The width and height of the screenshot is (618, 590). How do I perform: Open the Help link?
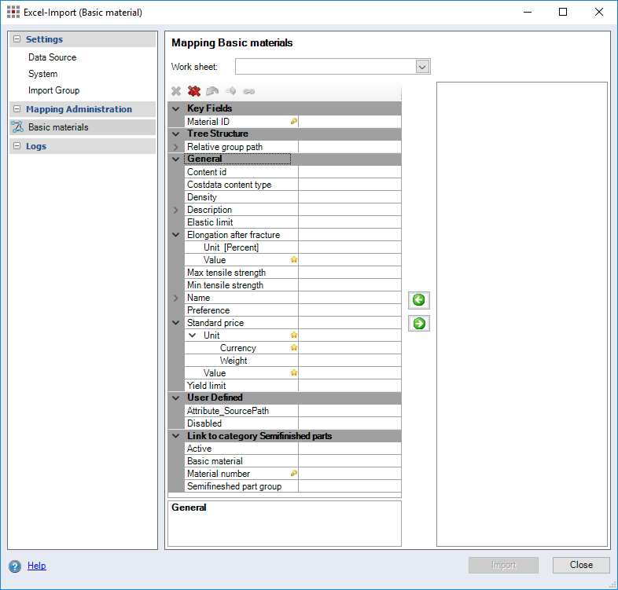(x=36, y=566)
